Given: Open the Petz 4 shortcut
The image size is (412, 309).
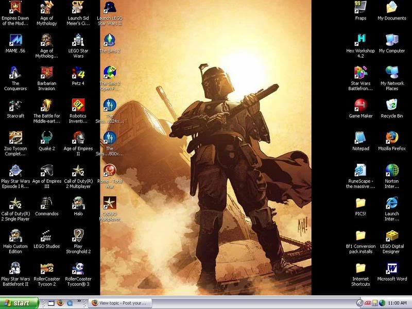Looking at the screenshot, I should click(x=78, y=76).
